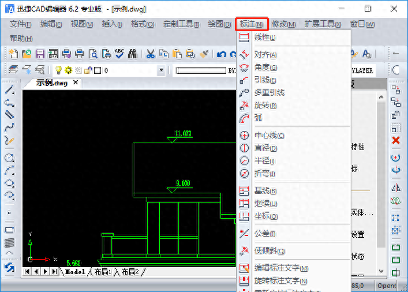Toggle the layer light bulb on/off
408x292 pixels.
point(58,70)
